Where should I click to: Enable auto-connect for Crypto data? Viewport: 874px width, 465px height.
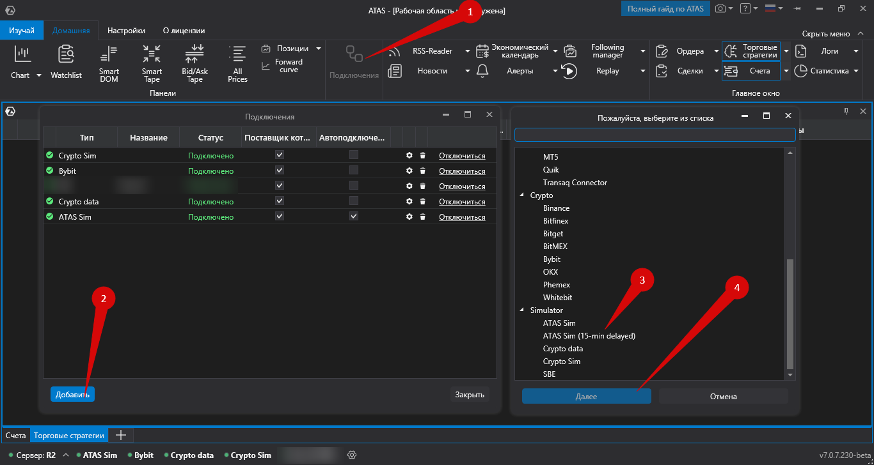[x=354, y=201]
